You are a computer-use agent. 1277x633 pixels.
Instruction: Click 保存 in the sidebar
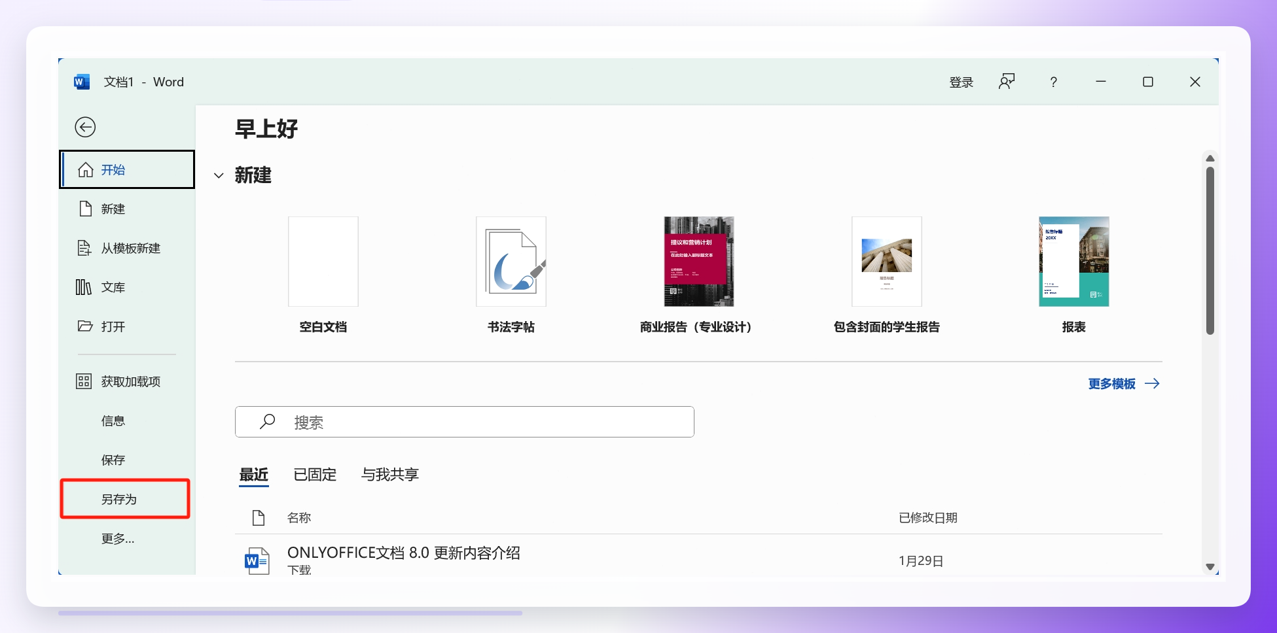tap(127, 460)
